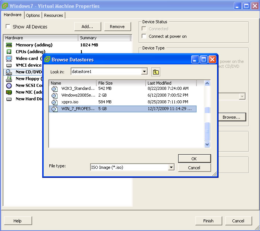Click the Virtual Machine Properties title bar icon

click(5, 6)
